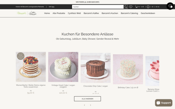This screenshot has width=175, height=109.
Task: Open 'Birthday Cake | 15 cm Ø' link
Action: click(x=128, y=87)
